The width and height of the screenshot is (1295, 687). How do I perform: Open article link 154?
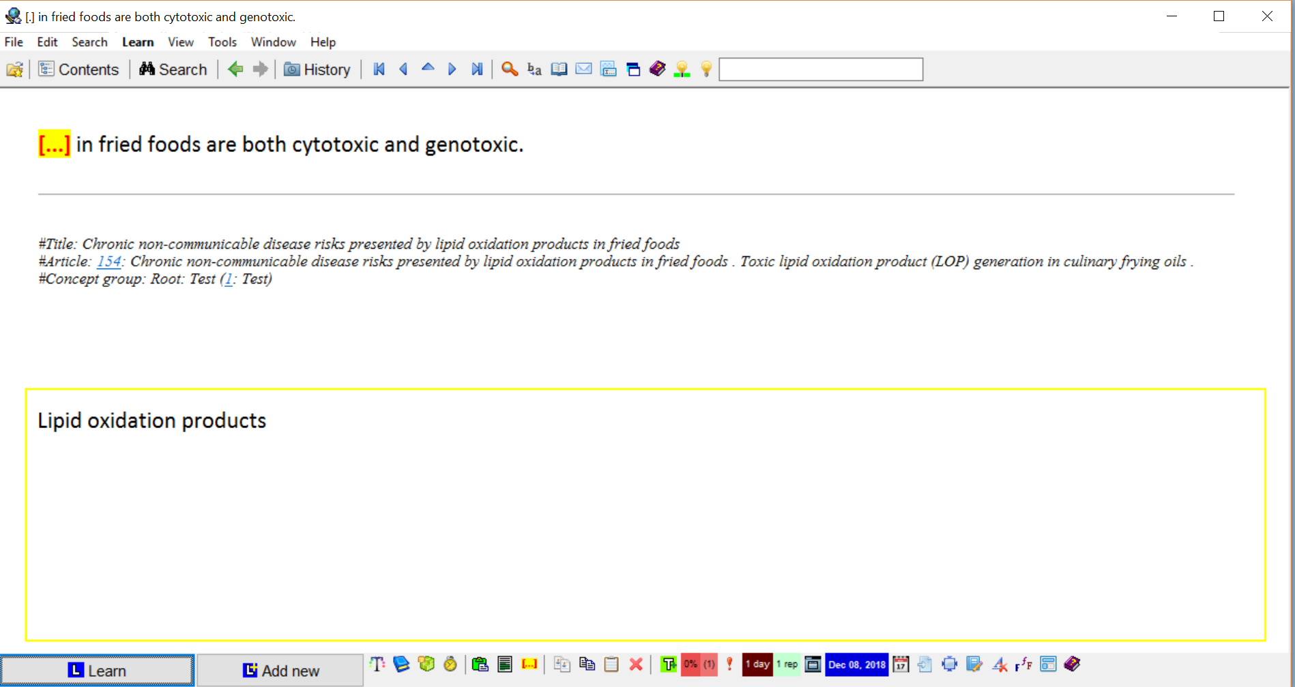pyautogui.click(x=109, y=262)
